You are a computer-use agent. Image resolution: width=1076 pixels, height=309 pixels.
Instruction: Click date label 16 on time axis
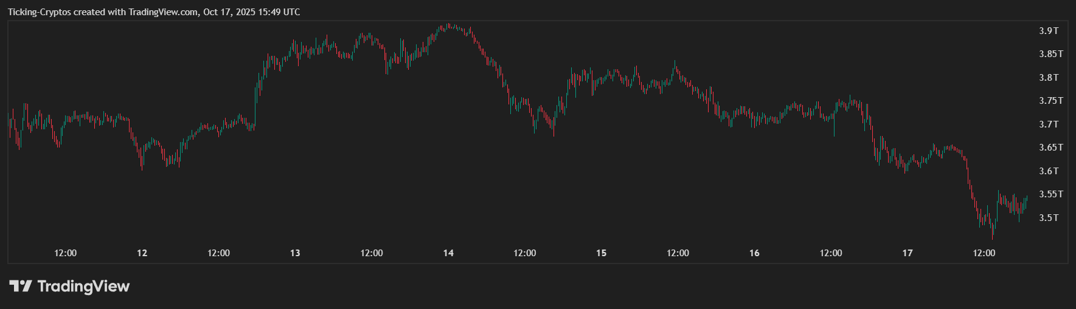[x=754, y=253]
